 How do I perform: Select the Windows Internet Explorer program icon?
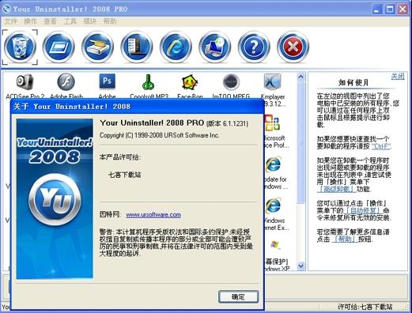(274, 206)
